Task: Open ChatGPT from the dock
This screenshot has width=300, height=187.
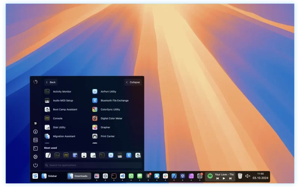Action: (105, 176)
